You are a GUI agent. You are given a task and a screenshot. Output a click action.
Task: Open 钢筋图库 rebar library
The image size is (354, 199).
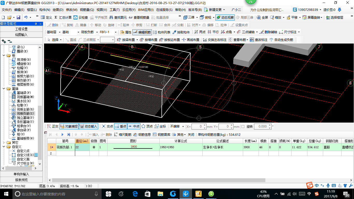pos(161,134)
